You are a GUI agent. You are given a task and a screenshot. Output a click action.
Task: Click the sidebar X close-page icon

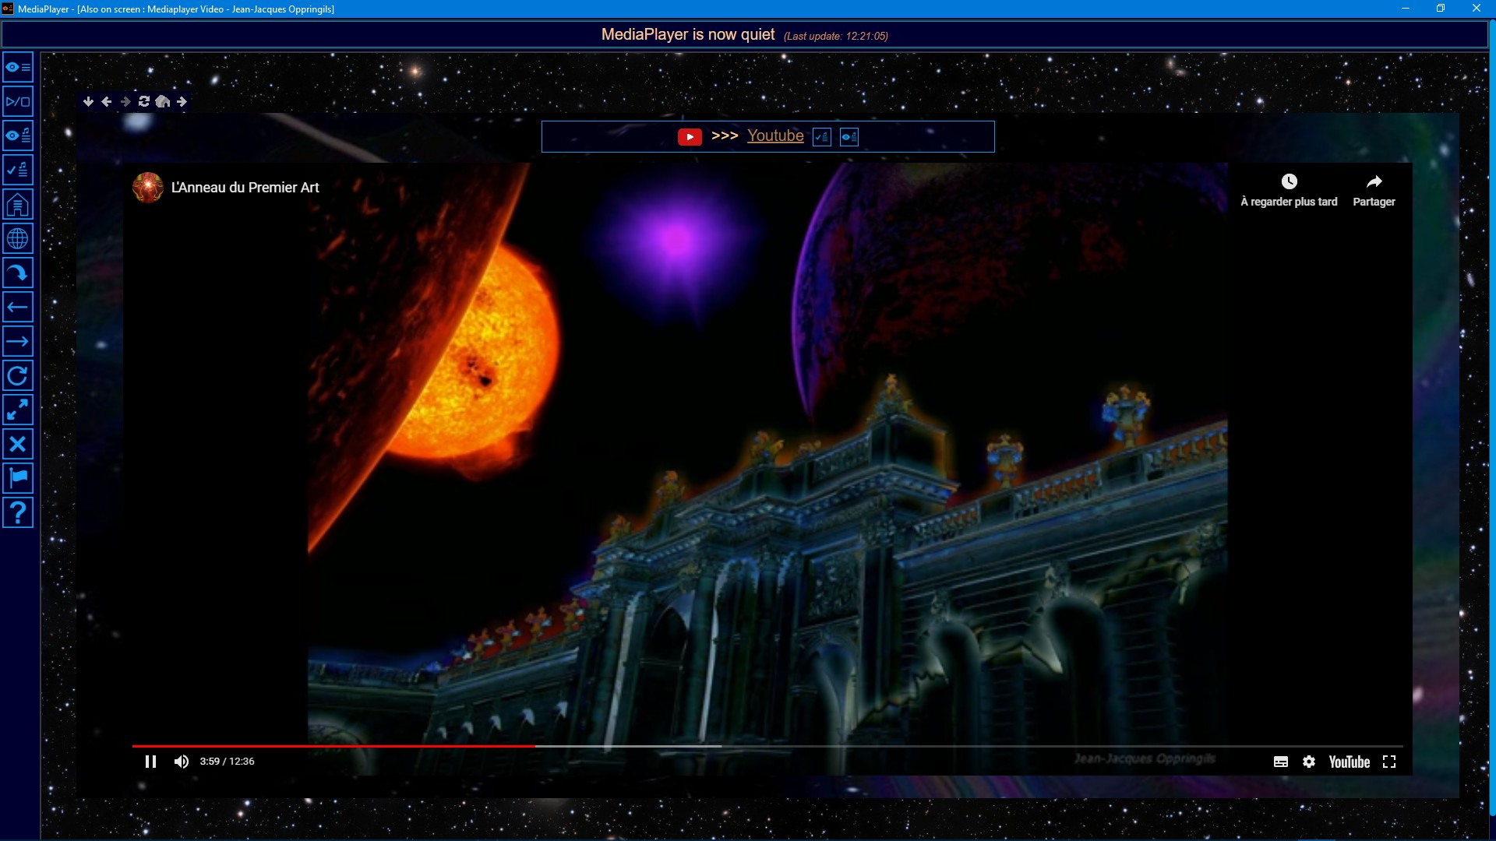pos(18,444)
